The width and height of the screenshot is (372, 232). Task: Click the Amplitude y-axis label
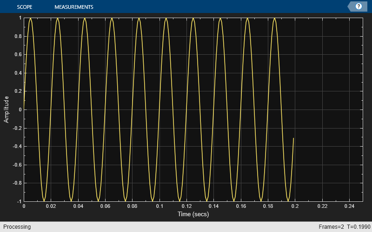(6, 110)
